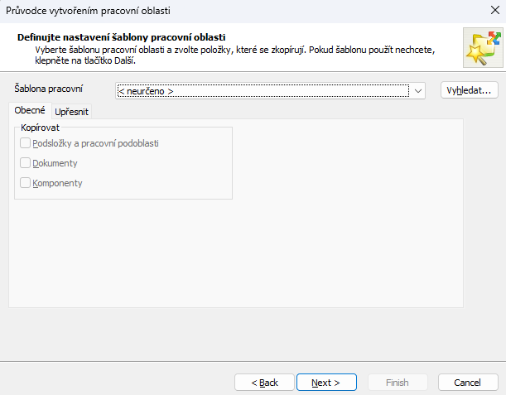Go back with the Back button
This screenshot has width=506, height=395.
tap(263, 382)
